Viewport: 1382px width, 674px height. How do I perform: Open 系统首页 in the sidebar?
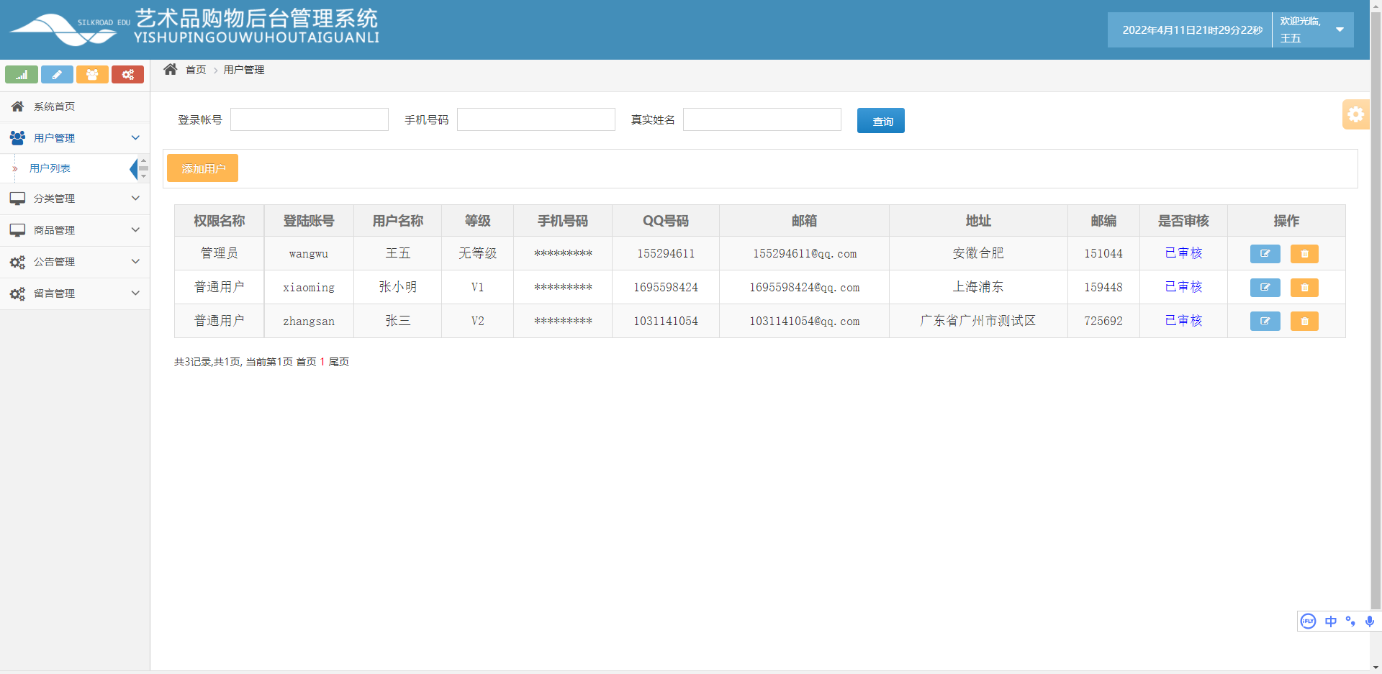coord(75,106)
